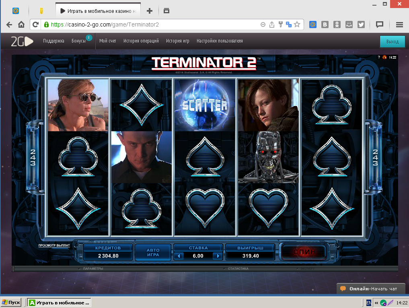The height and width of the screenshot is (308, 409).
Task: Open the chat bubble icon in browser toolbar
Action: click(380, 24)
